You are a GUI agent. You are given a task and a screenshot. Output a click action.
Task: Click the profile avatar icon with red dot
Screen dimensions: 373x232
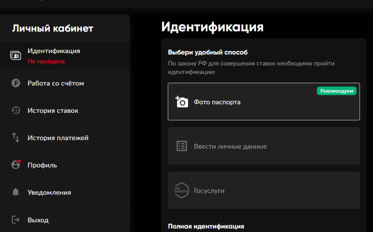point(16,165)
